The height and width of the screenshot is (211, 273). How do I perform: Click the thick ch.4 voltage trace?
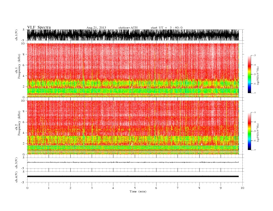[133, 177]
